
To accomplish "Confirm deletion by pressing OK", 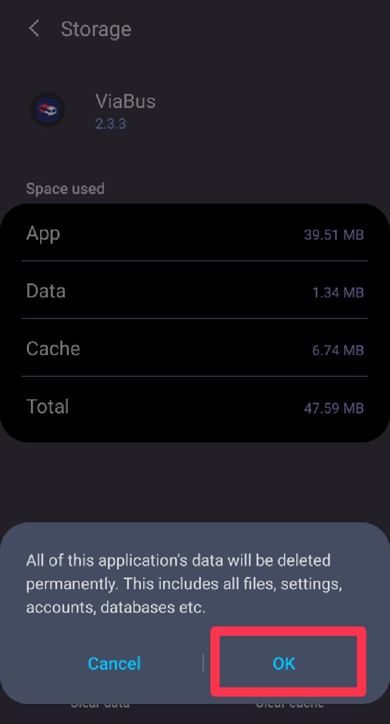I will (284, 664).
